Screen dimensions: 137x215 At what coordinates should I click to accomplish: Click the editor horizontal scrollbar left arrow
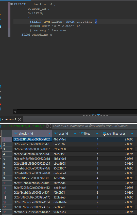point(15,112)
